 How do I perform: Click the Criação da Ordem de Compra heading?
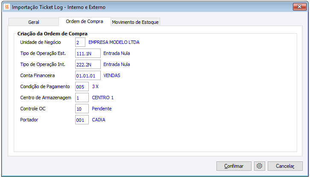click(53, 34)
